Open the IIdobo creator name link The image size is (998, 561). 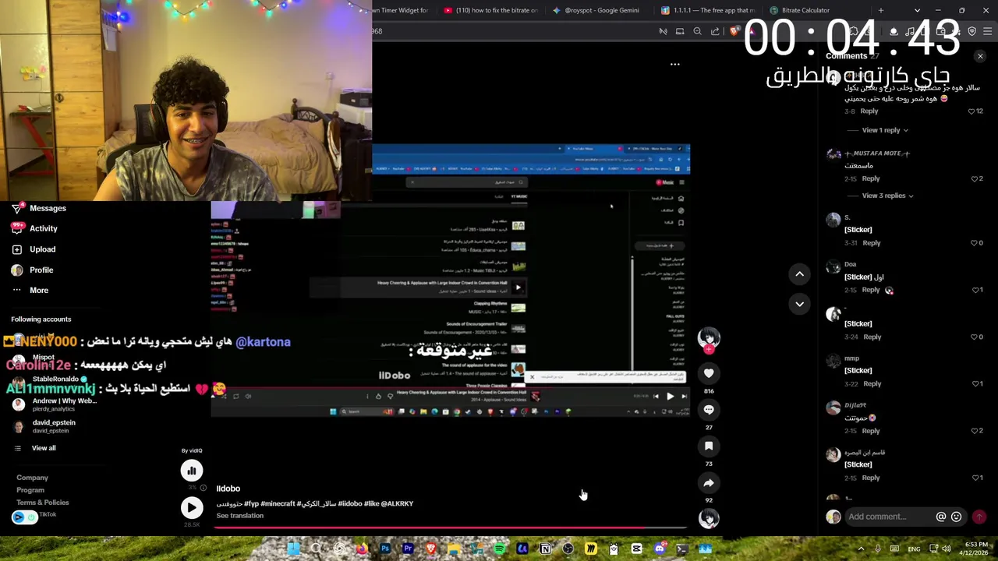(x=228, y=489)
